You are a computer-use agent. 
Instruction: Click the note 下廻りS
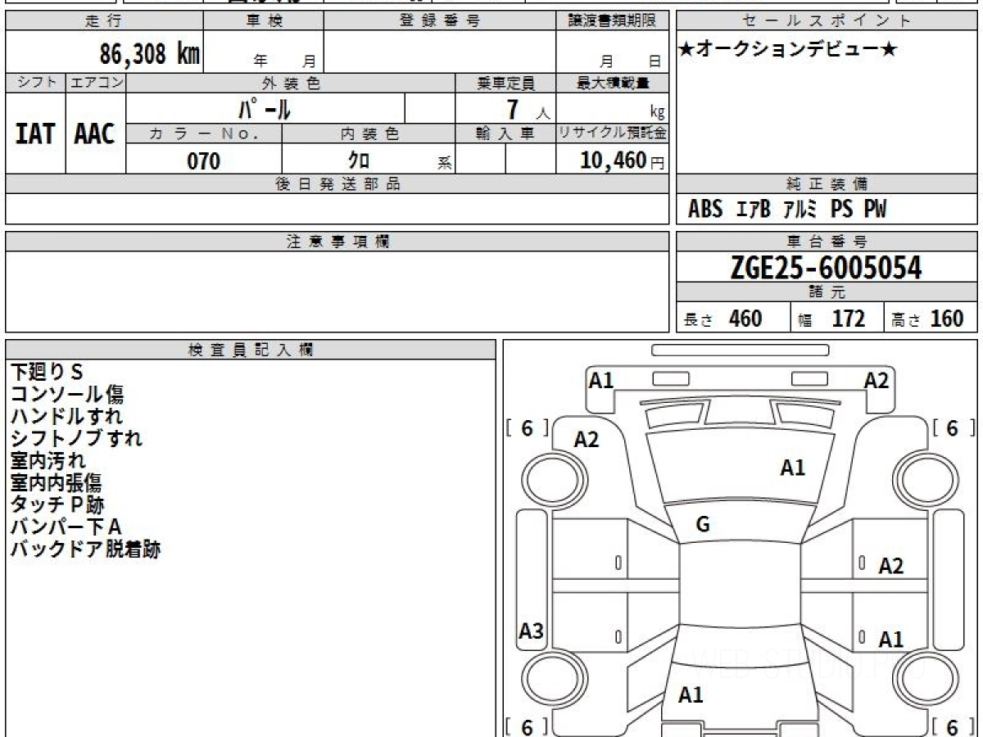[47, 372]
